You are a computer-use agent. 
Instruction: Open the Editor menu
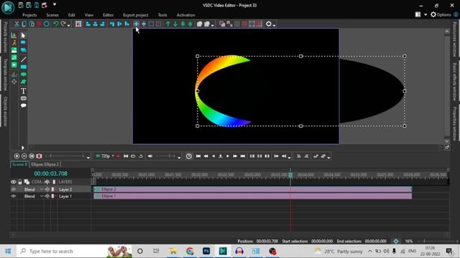point(108,15)
